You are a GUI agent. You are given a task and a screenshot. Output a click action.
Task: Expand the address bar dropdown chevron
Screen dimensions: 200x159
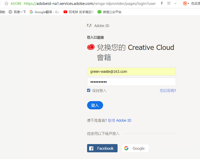(175, 4)
